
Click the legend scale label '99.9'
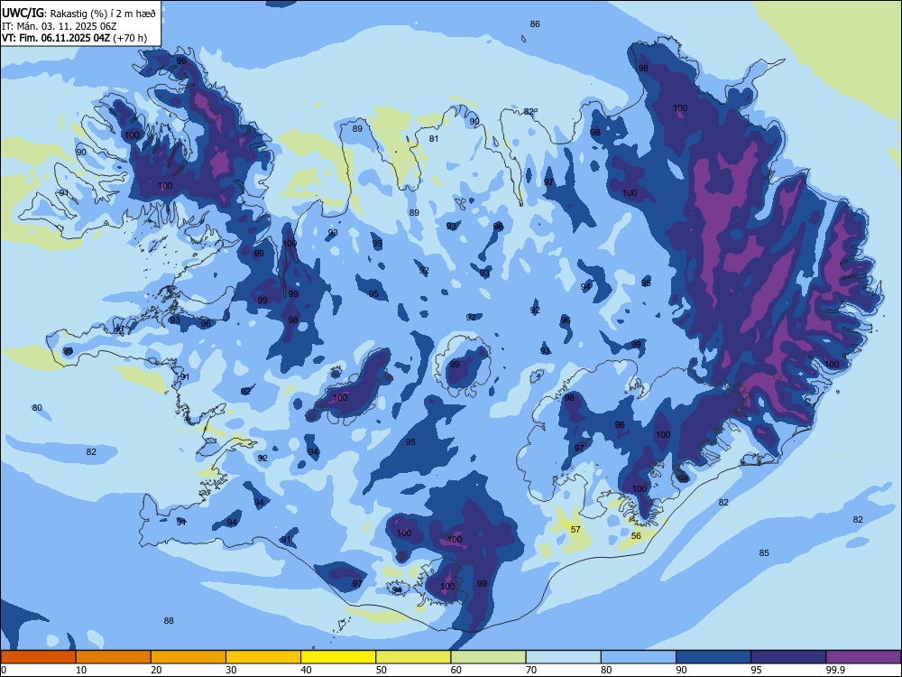click(x=835, y=670)
